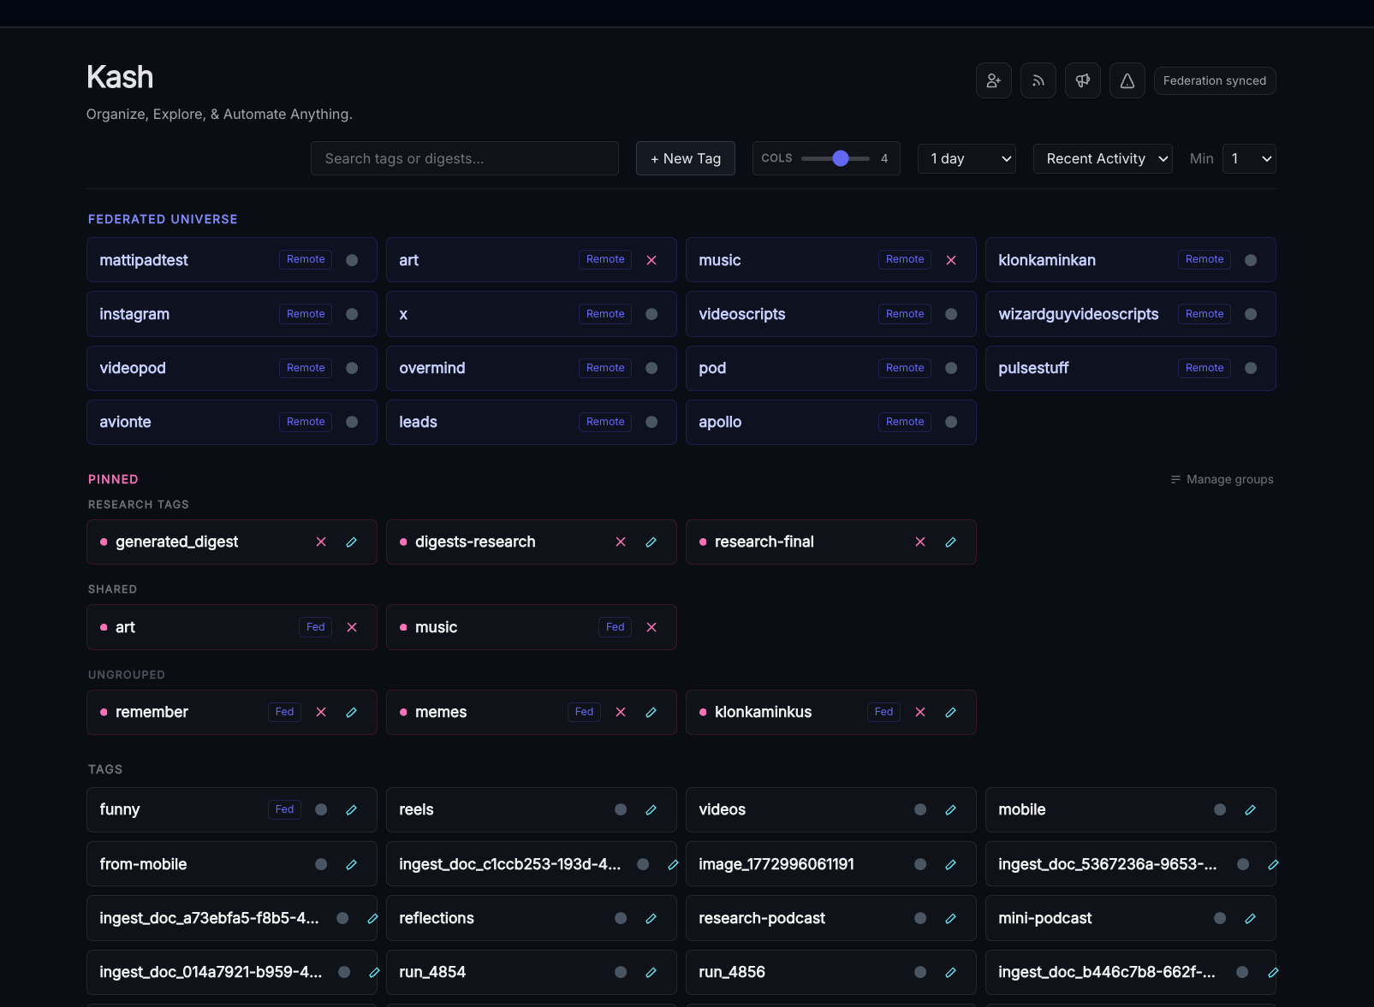Expand the Recent Activity sort dropdown
Viewport: 1374px width, 1007px height.
[x=1102, y=158]
